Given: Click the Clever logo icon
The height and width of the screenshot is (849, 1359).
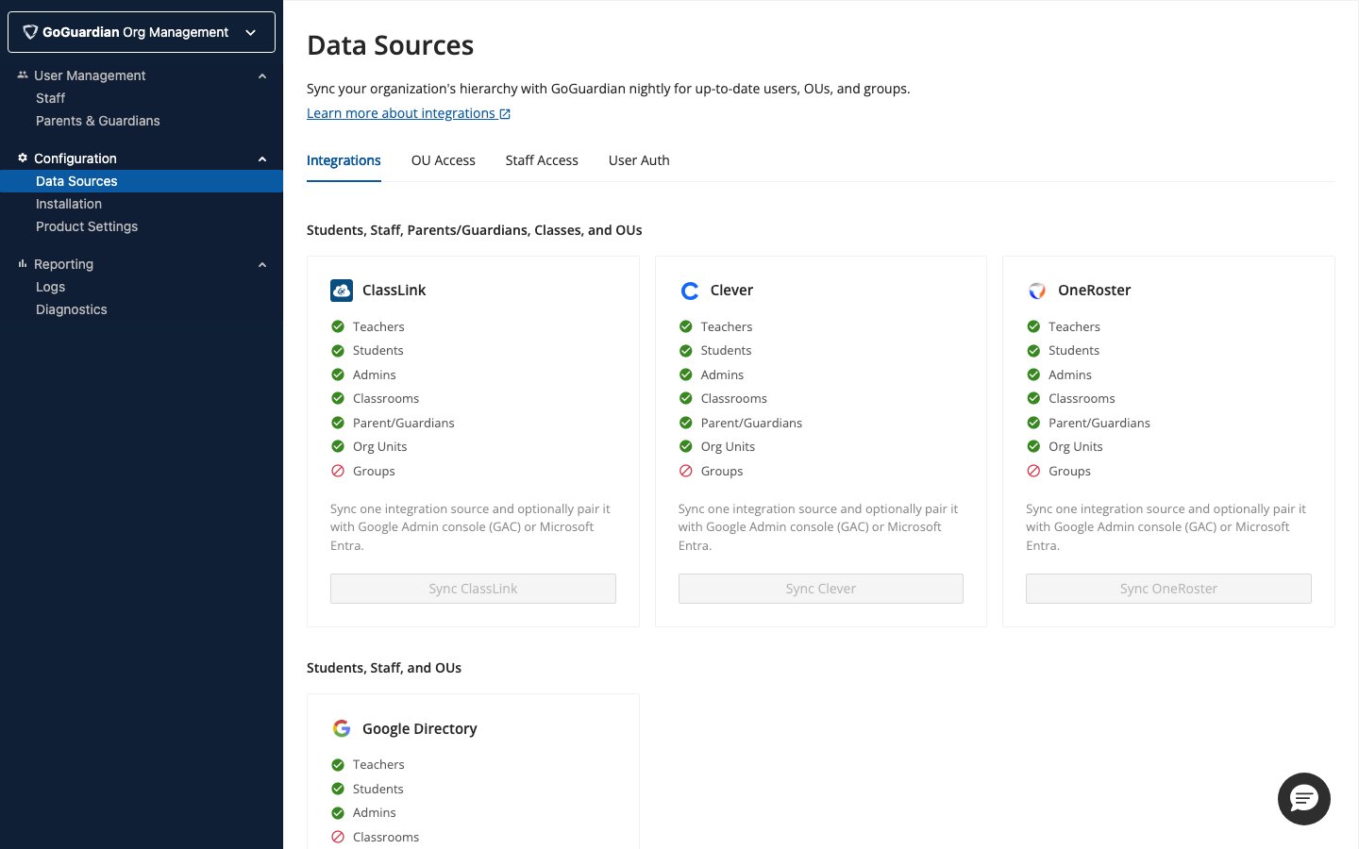Looking at the screenshot, I should point(690,291).
